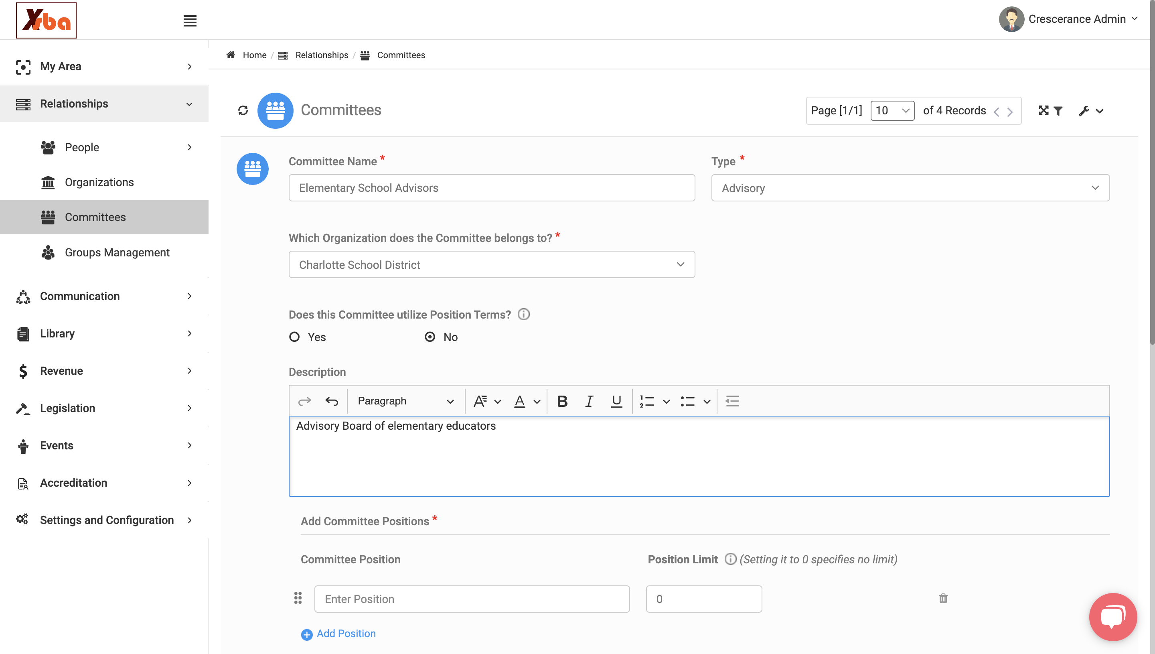Click the position row drag handle
The image size is (1155, 654).
(x=298, y=598)
